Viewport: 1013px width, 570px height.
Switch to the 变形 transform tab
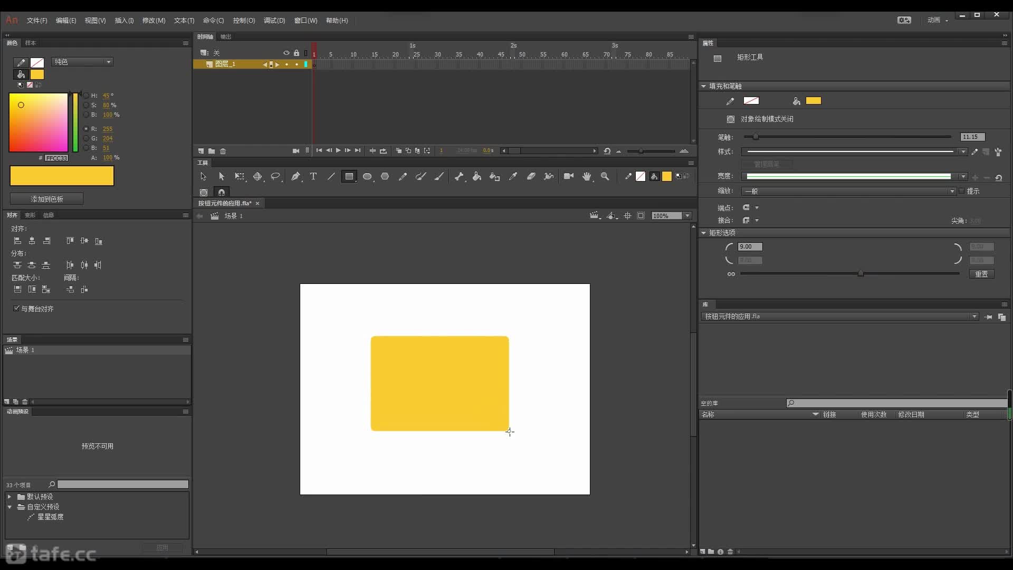30,215
